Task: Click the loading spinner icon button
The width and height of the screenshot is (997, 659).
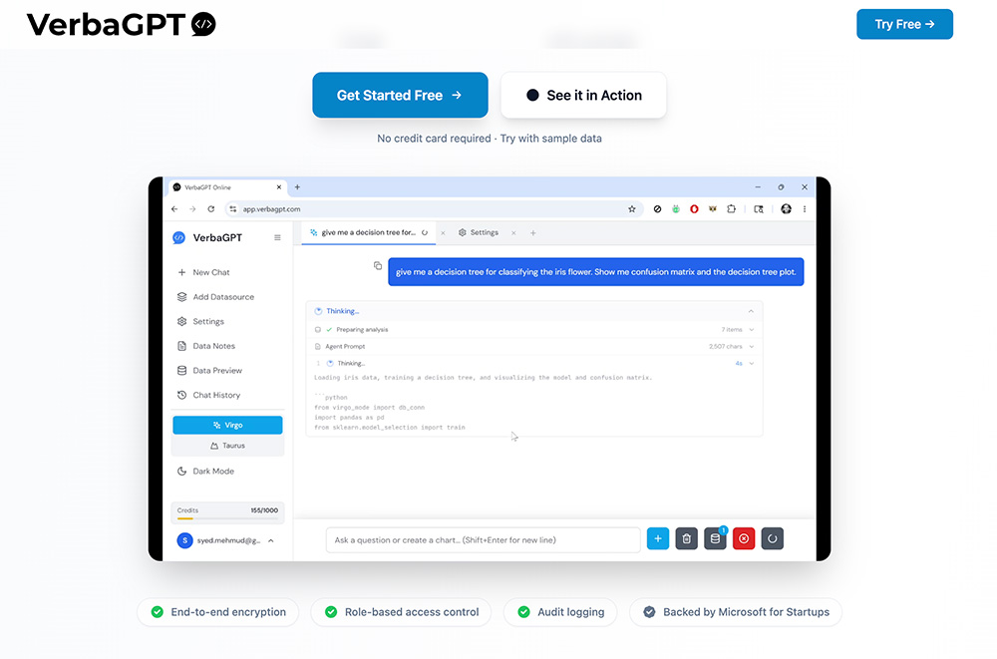Action: point(773,538)
